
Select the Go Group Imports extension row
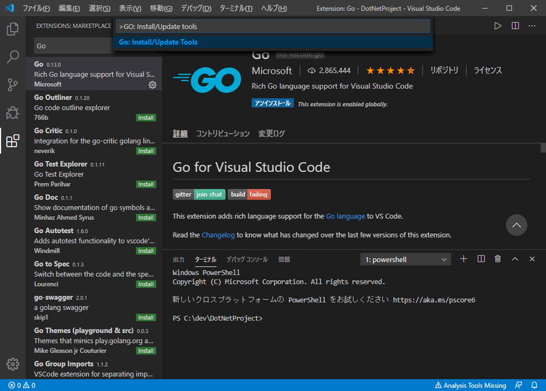pos(94,369)
